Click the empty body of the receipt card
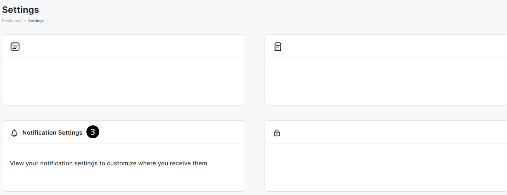The width and height of the screenshot is (507, 195). click(x=386, y=81)
